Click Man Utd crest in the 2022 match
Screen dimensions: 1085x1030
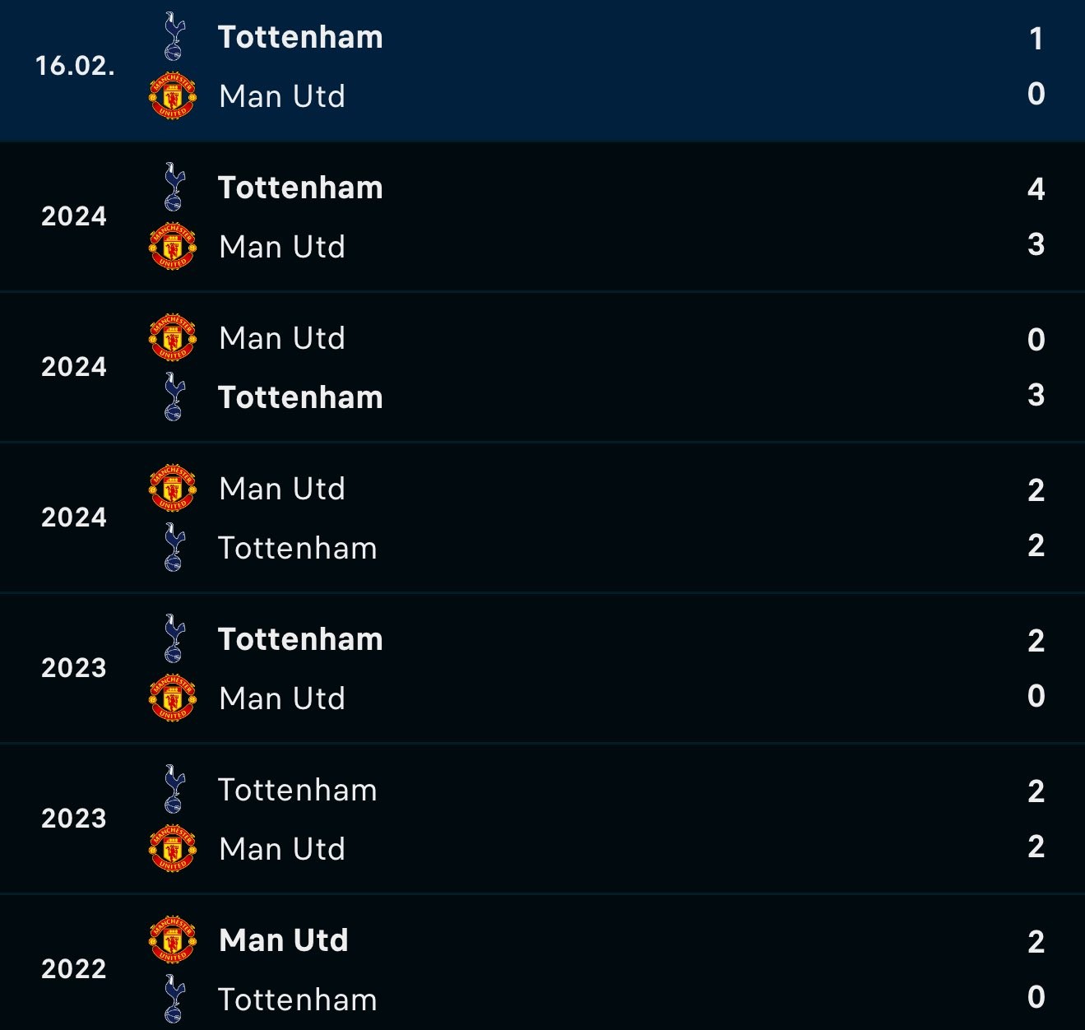coord(173,940)
